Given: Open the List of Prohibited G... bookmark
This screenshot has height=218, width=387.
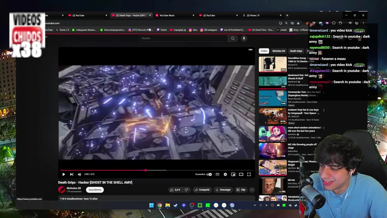Looking at the screenshot, I should [233, 30].
